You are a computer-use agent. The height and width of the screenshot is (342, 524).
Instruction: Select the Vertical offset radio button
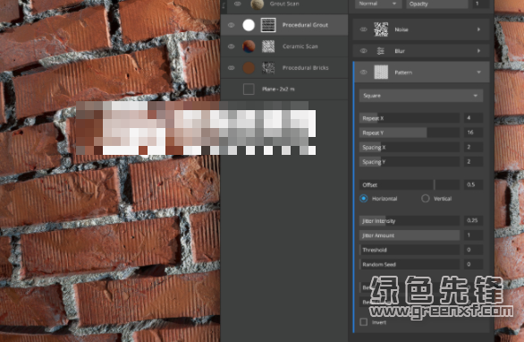[x=425, y=199]
